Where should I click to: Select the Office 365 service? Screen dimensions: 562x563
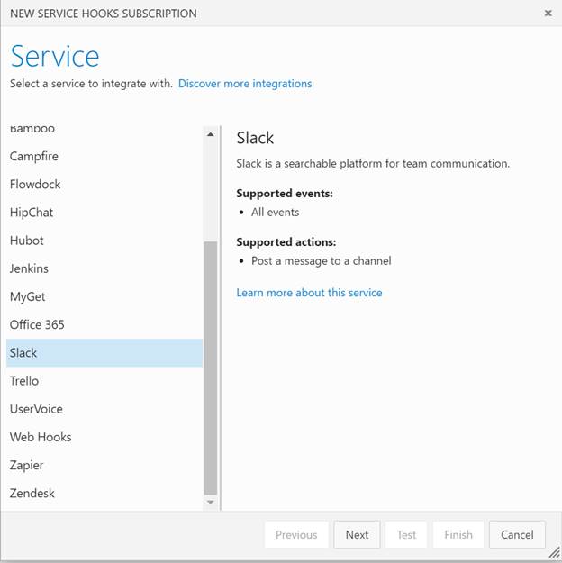tap(37, 324)
